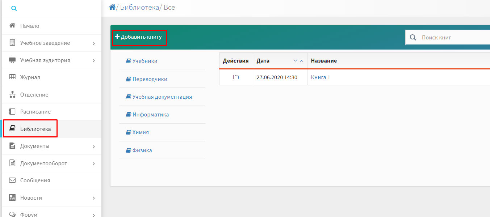Image resolution: width=490 pixels, height=217 pixels.
Task: Sort Дата column descending with down arrow
Action: [x=295, y=61]
